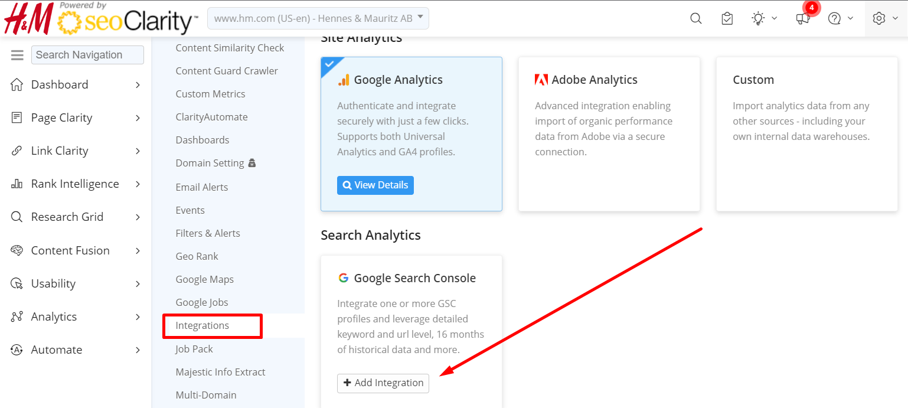Expand Dashboard in the sidebar
Viewport: 908px width, 408px height.
60,84
